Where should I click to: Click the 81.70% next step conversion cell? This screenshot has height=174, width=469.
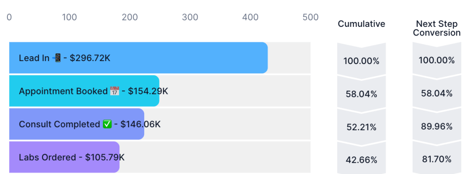pos(437,158)
